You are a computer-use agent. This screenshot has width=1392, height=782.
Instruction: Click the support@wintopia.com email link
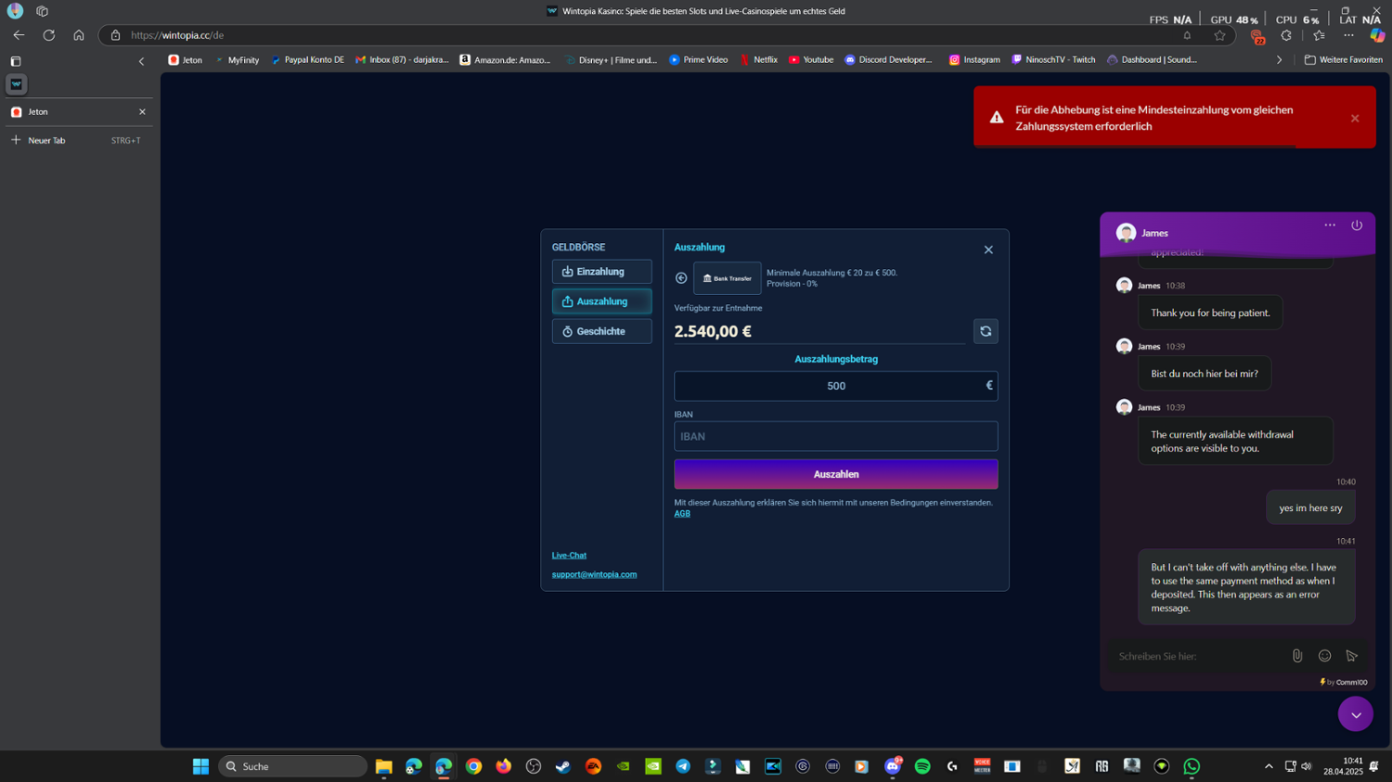594,574
